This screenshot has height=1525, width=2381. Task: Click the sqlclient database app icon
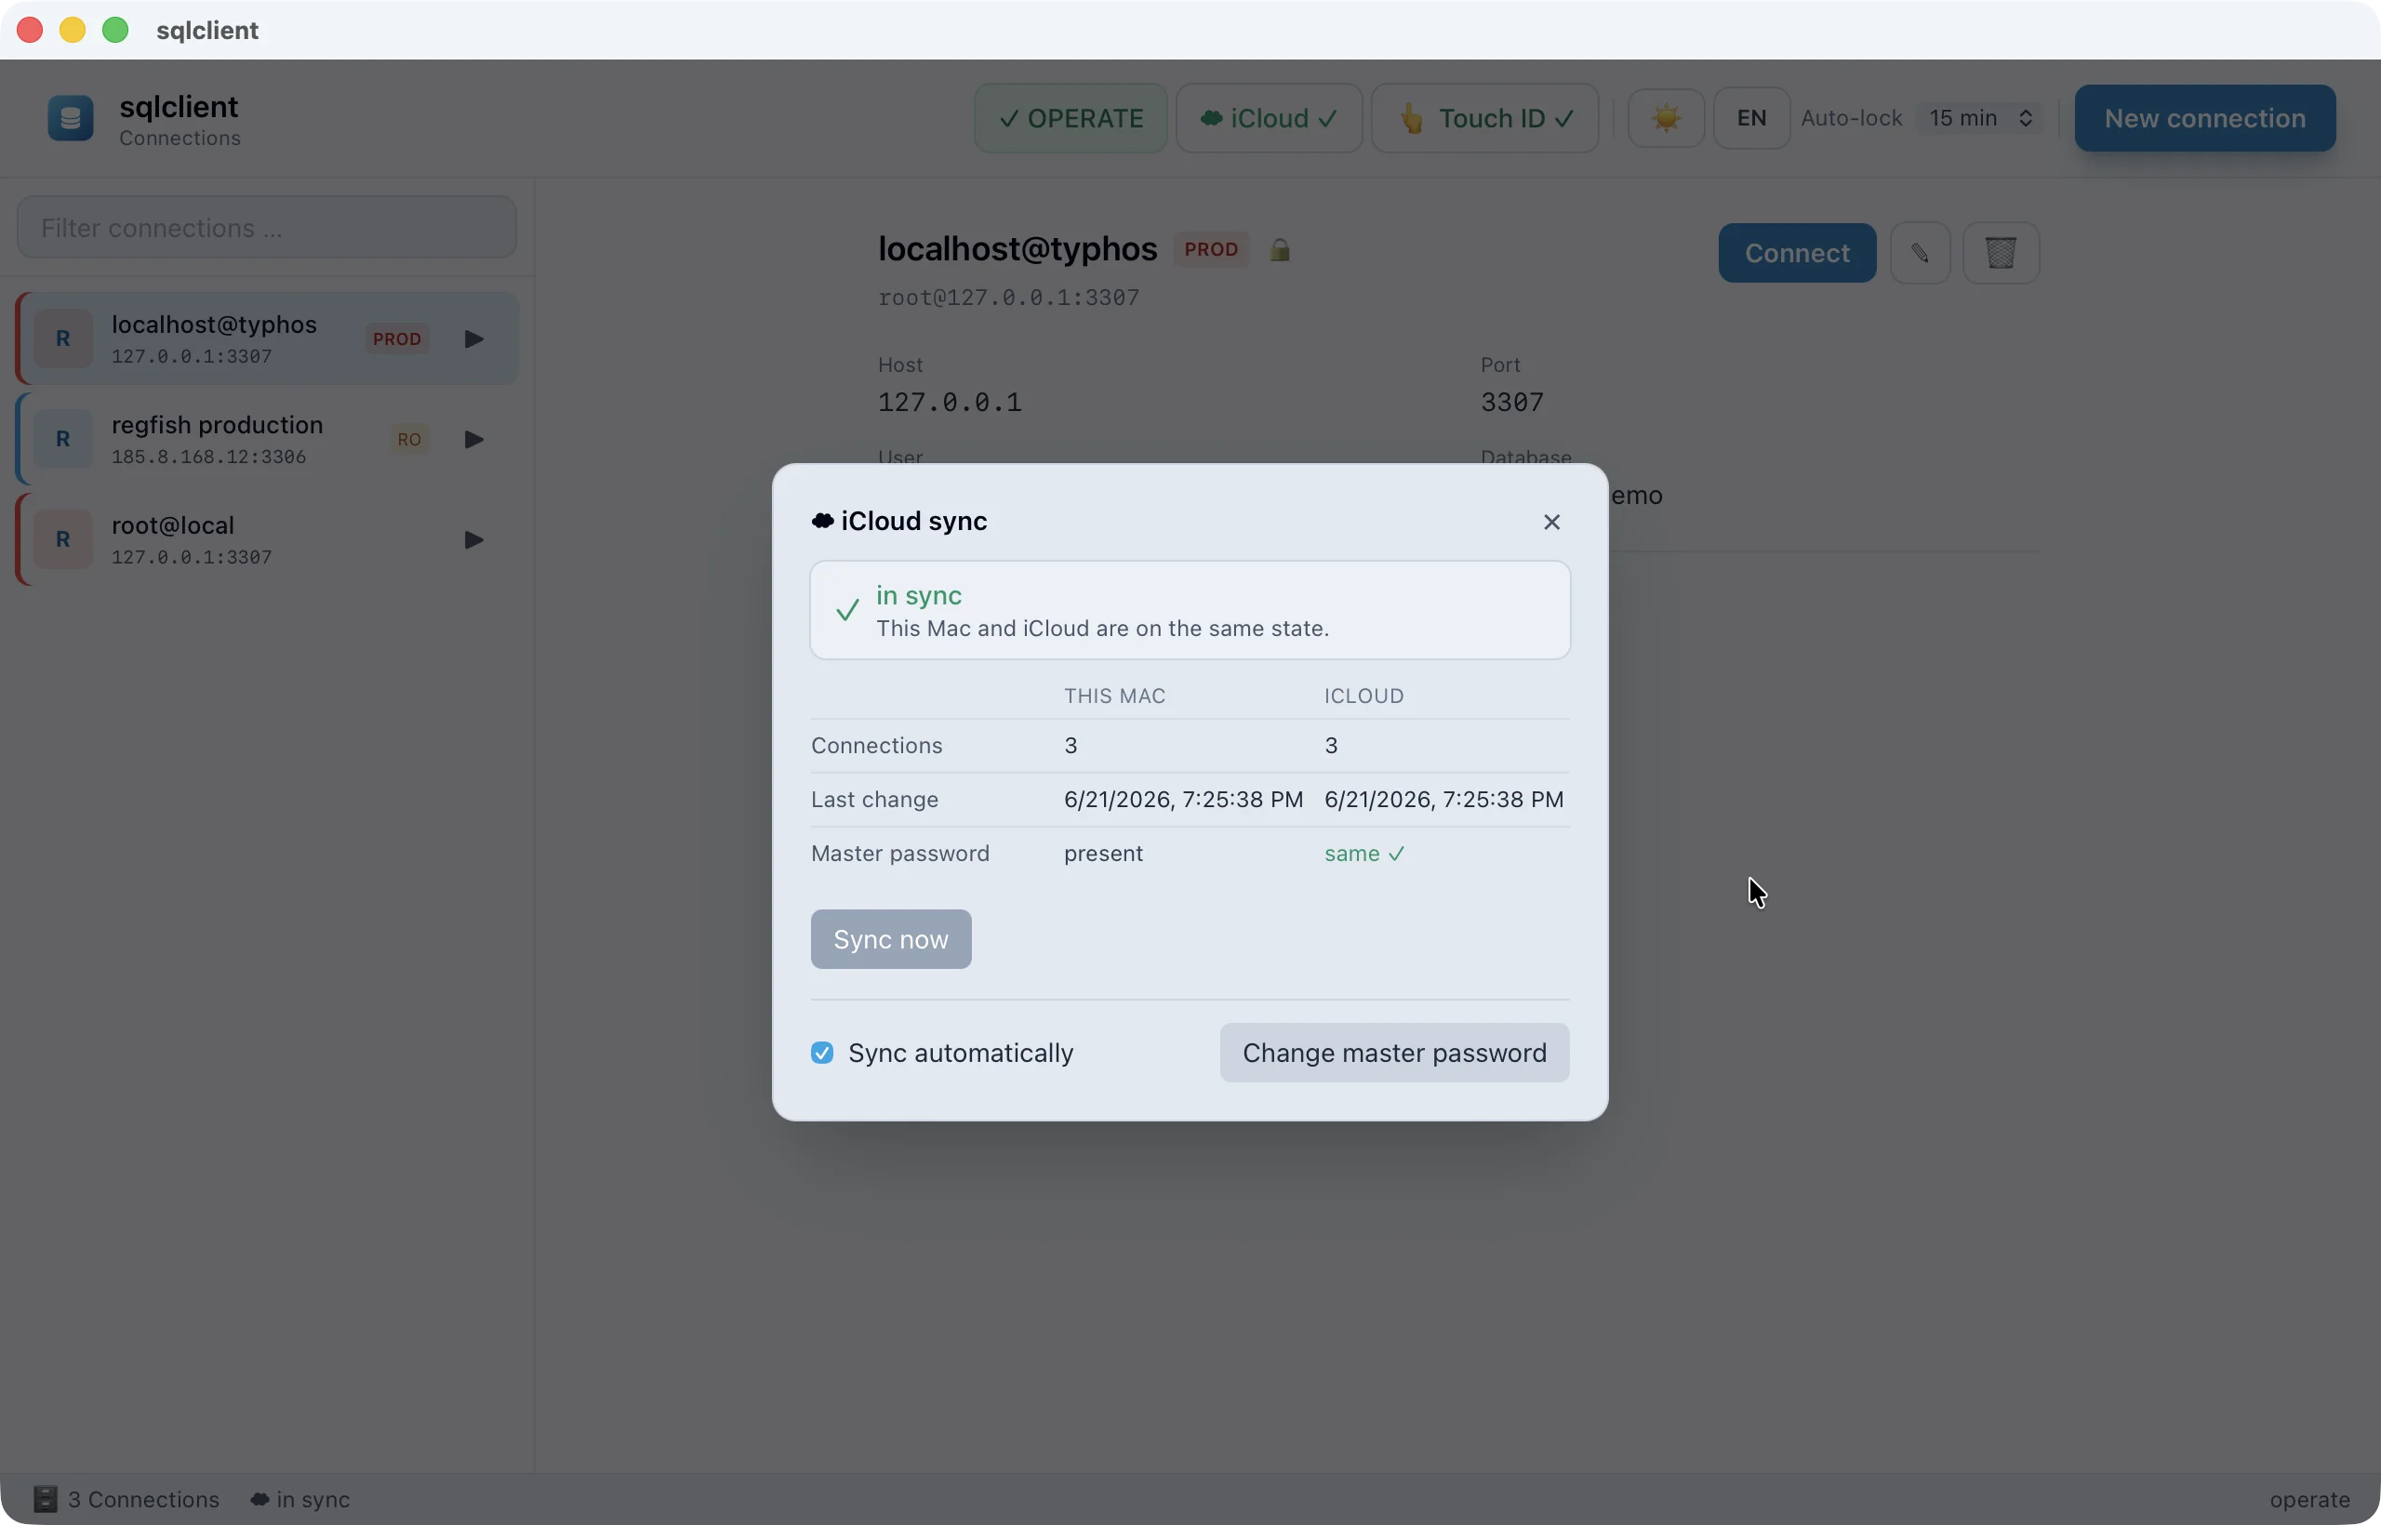[71, 118]
